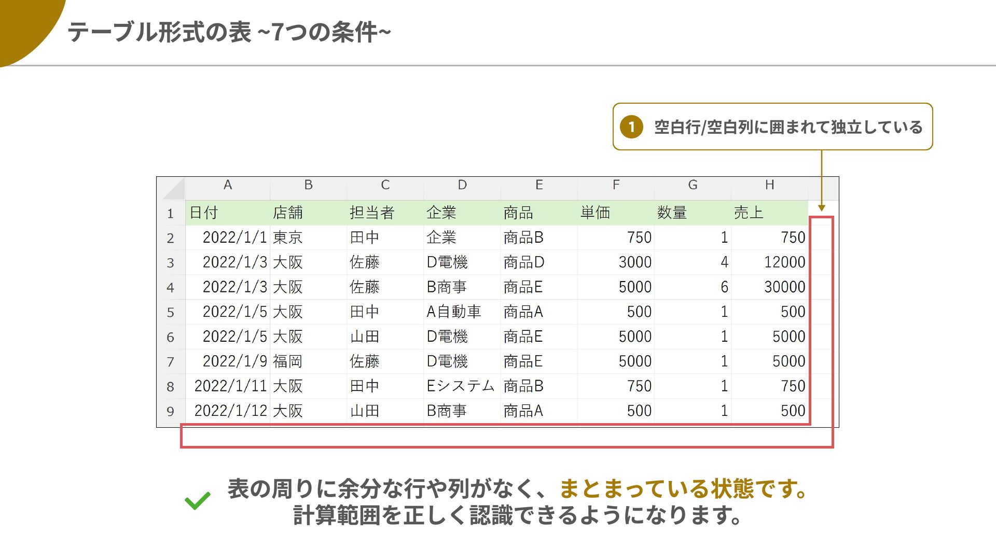Screen dimensions: 996x560
Task: Select row 3 header
Action: coord(171,263)
